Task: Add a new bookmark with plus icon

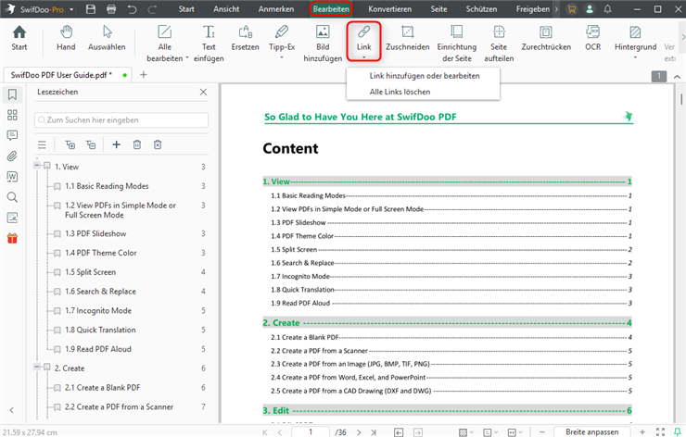Action: [x=117, y=144]
